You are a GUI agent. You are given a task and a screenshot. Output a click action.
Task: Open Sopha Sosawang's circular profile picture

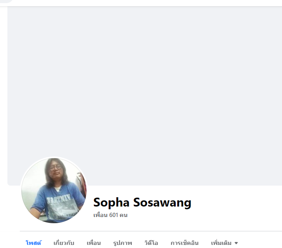pyautogui.click(x=54, y=190)
